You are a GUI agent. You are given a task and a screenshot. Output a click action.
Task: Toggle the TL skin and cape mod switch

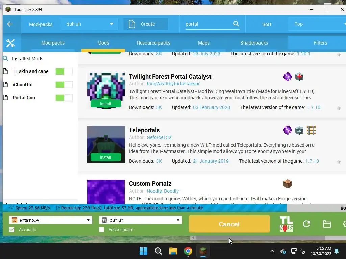coord(64,71)
